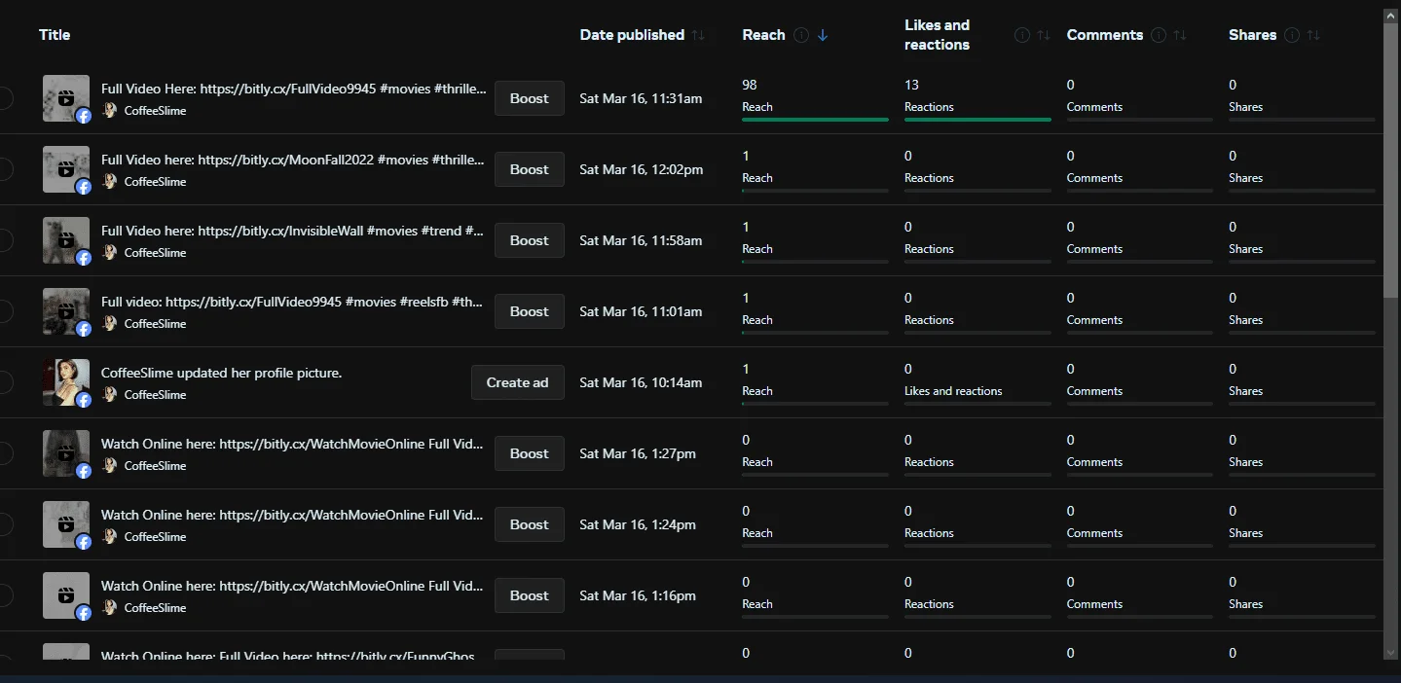Click the Title column header
The height and width of the screenshot is (683, 1401).
click(x=55, y=35)
